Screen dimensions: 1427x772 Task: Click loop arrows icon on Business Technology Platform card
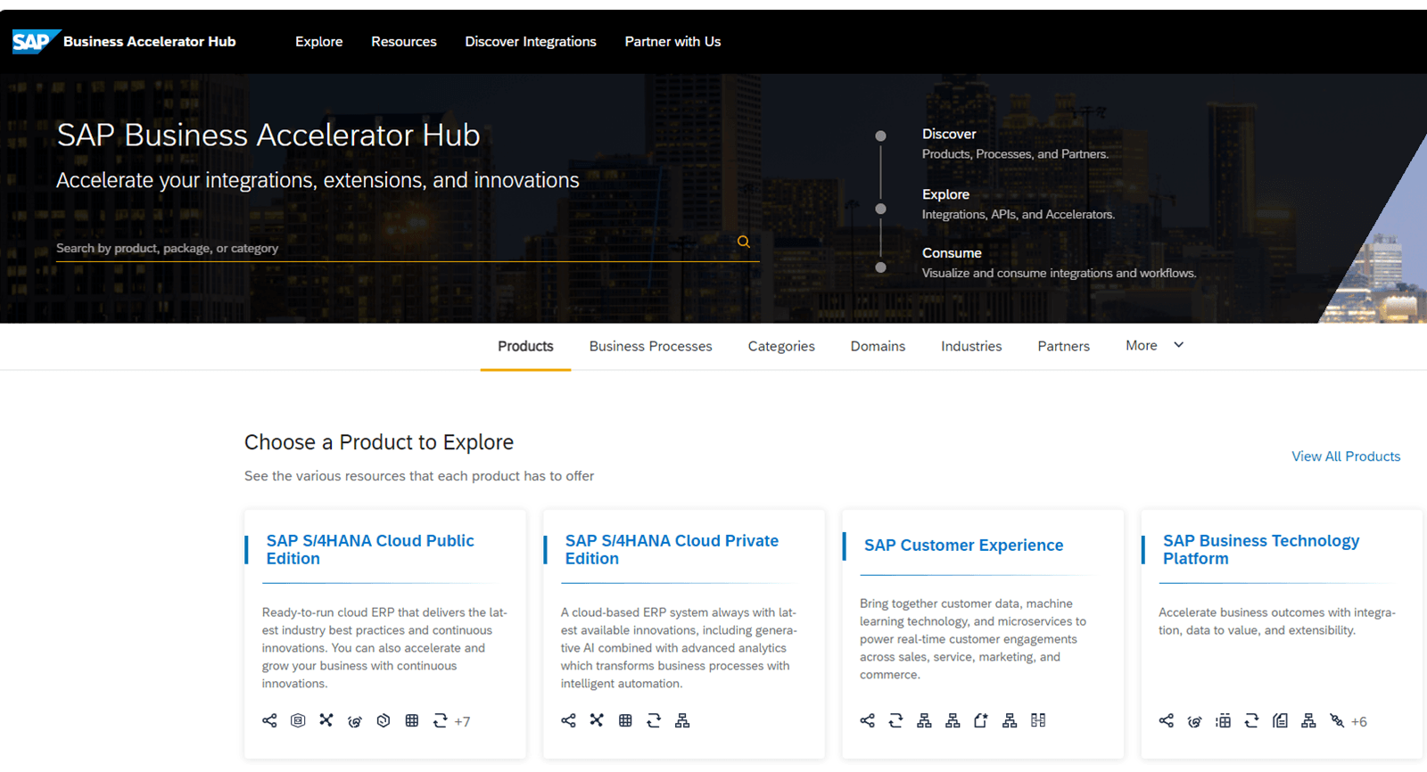click(x=1251, y=720)
